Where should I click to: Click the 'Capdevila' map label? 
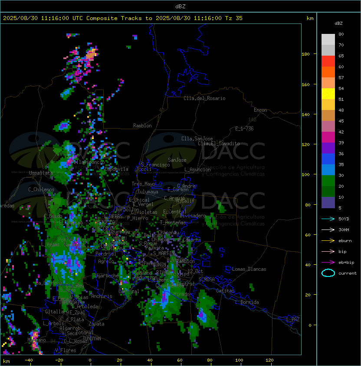117,169
